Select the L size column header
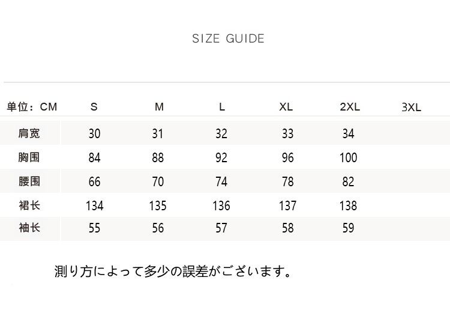The width and height of the screenshot is (450, 313). [x=222, y=107]
